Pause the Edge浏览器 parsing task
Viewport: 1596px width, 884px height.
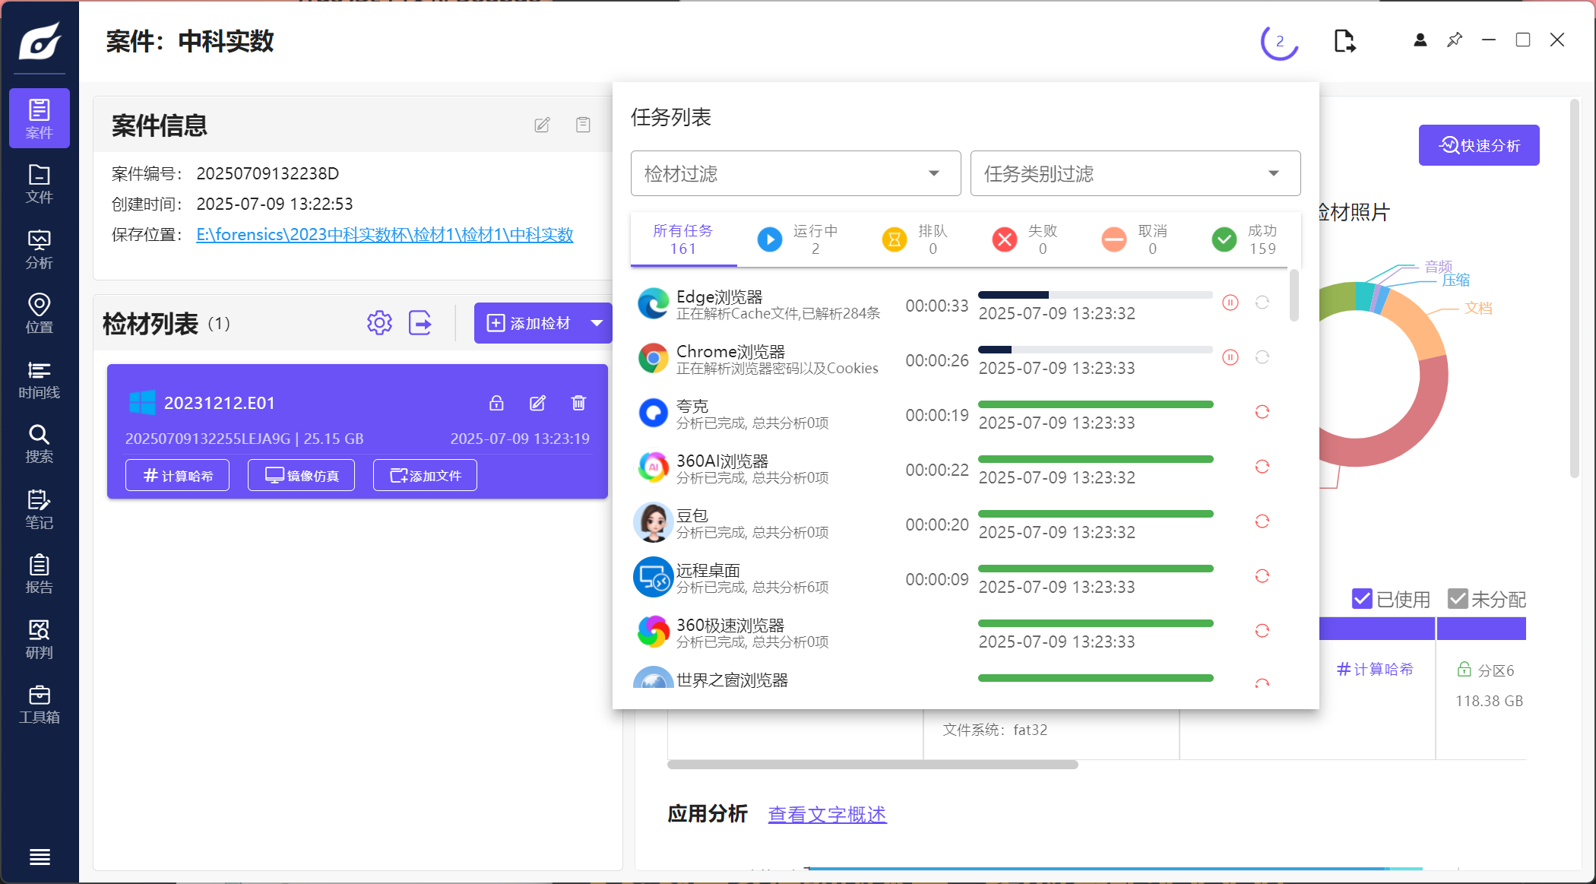pos(1230,303)
